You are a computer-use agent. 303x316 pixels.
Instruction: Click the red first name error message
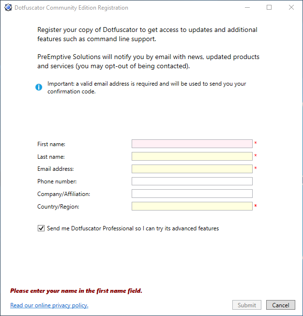76,291
